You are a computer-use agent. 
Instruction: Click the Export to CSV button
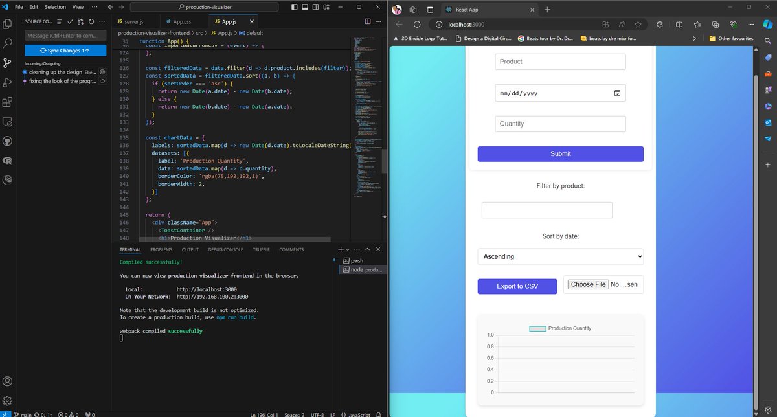pos(517,286)
